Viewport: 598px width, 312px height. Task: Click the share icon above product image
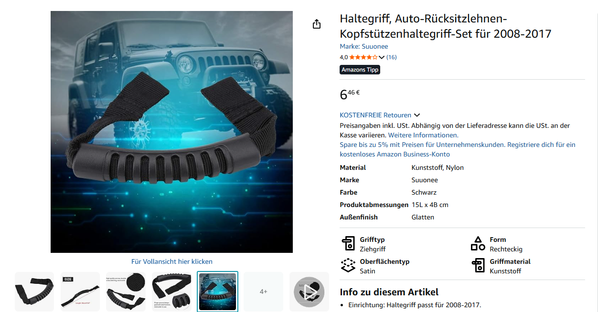tap(317, 24)
